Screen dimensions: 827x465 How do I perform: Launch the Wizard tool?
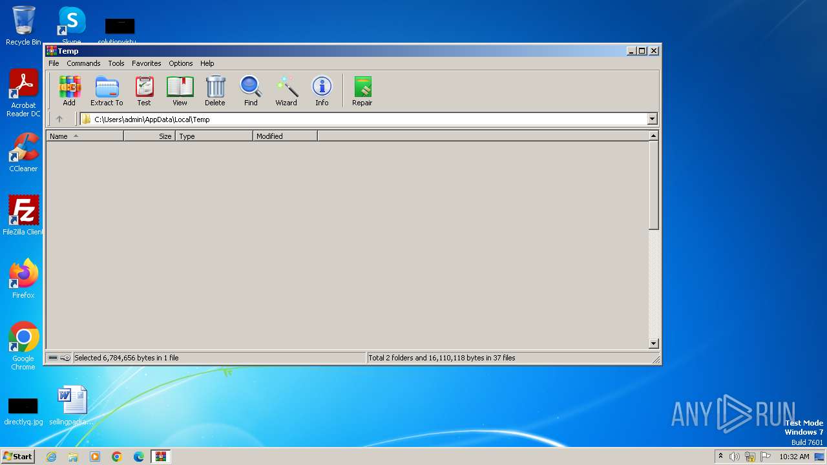pyautogui.click(x=286, y=91)
